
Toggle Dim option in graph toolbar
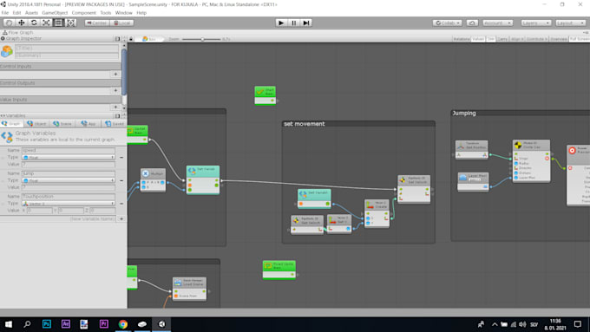[491, 39]
